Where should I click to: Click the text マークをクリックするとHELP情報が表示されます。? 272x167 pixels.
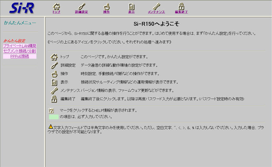[98, 110]
